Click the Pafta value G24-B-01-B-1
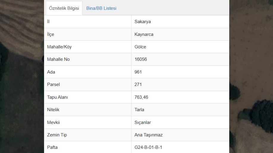The height and width of the screenshot is (153, 273). 148,147
